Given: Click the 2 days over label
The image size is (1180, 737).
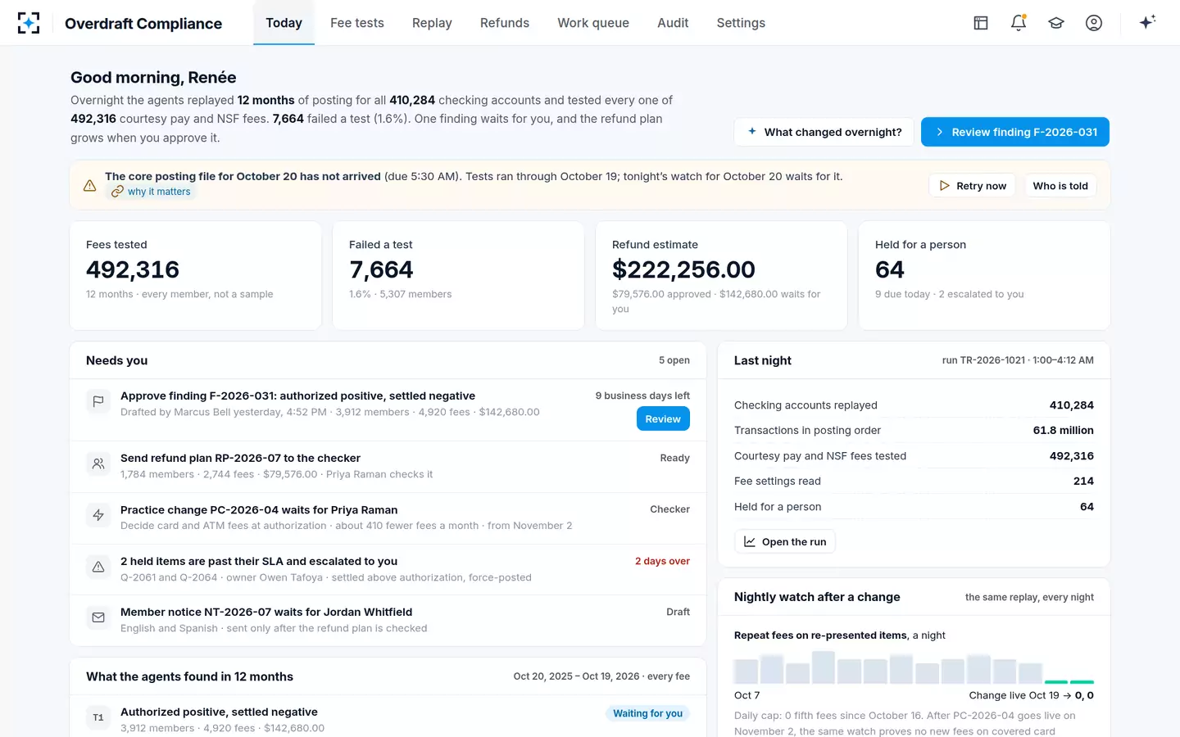Looking at the screenshot, I should tap(662, 561).
